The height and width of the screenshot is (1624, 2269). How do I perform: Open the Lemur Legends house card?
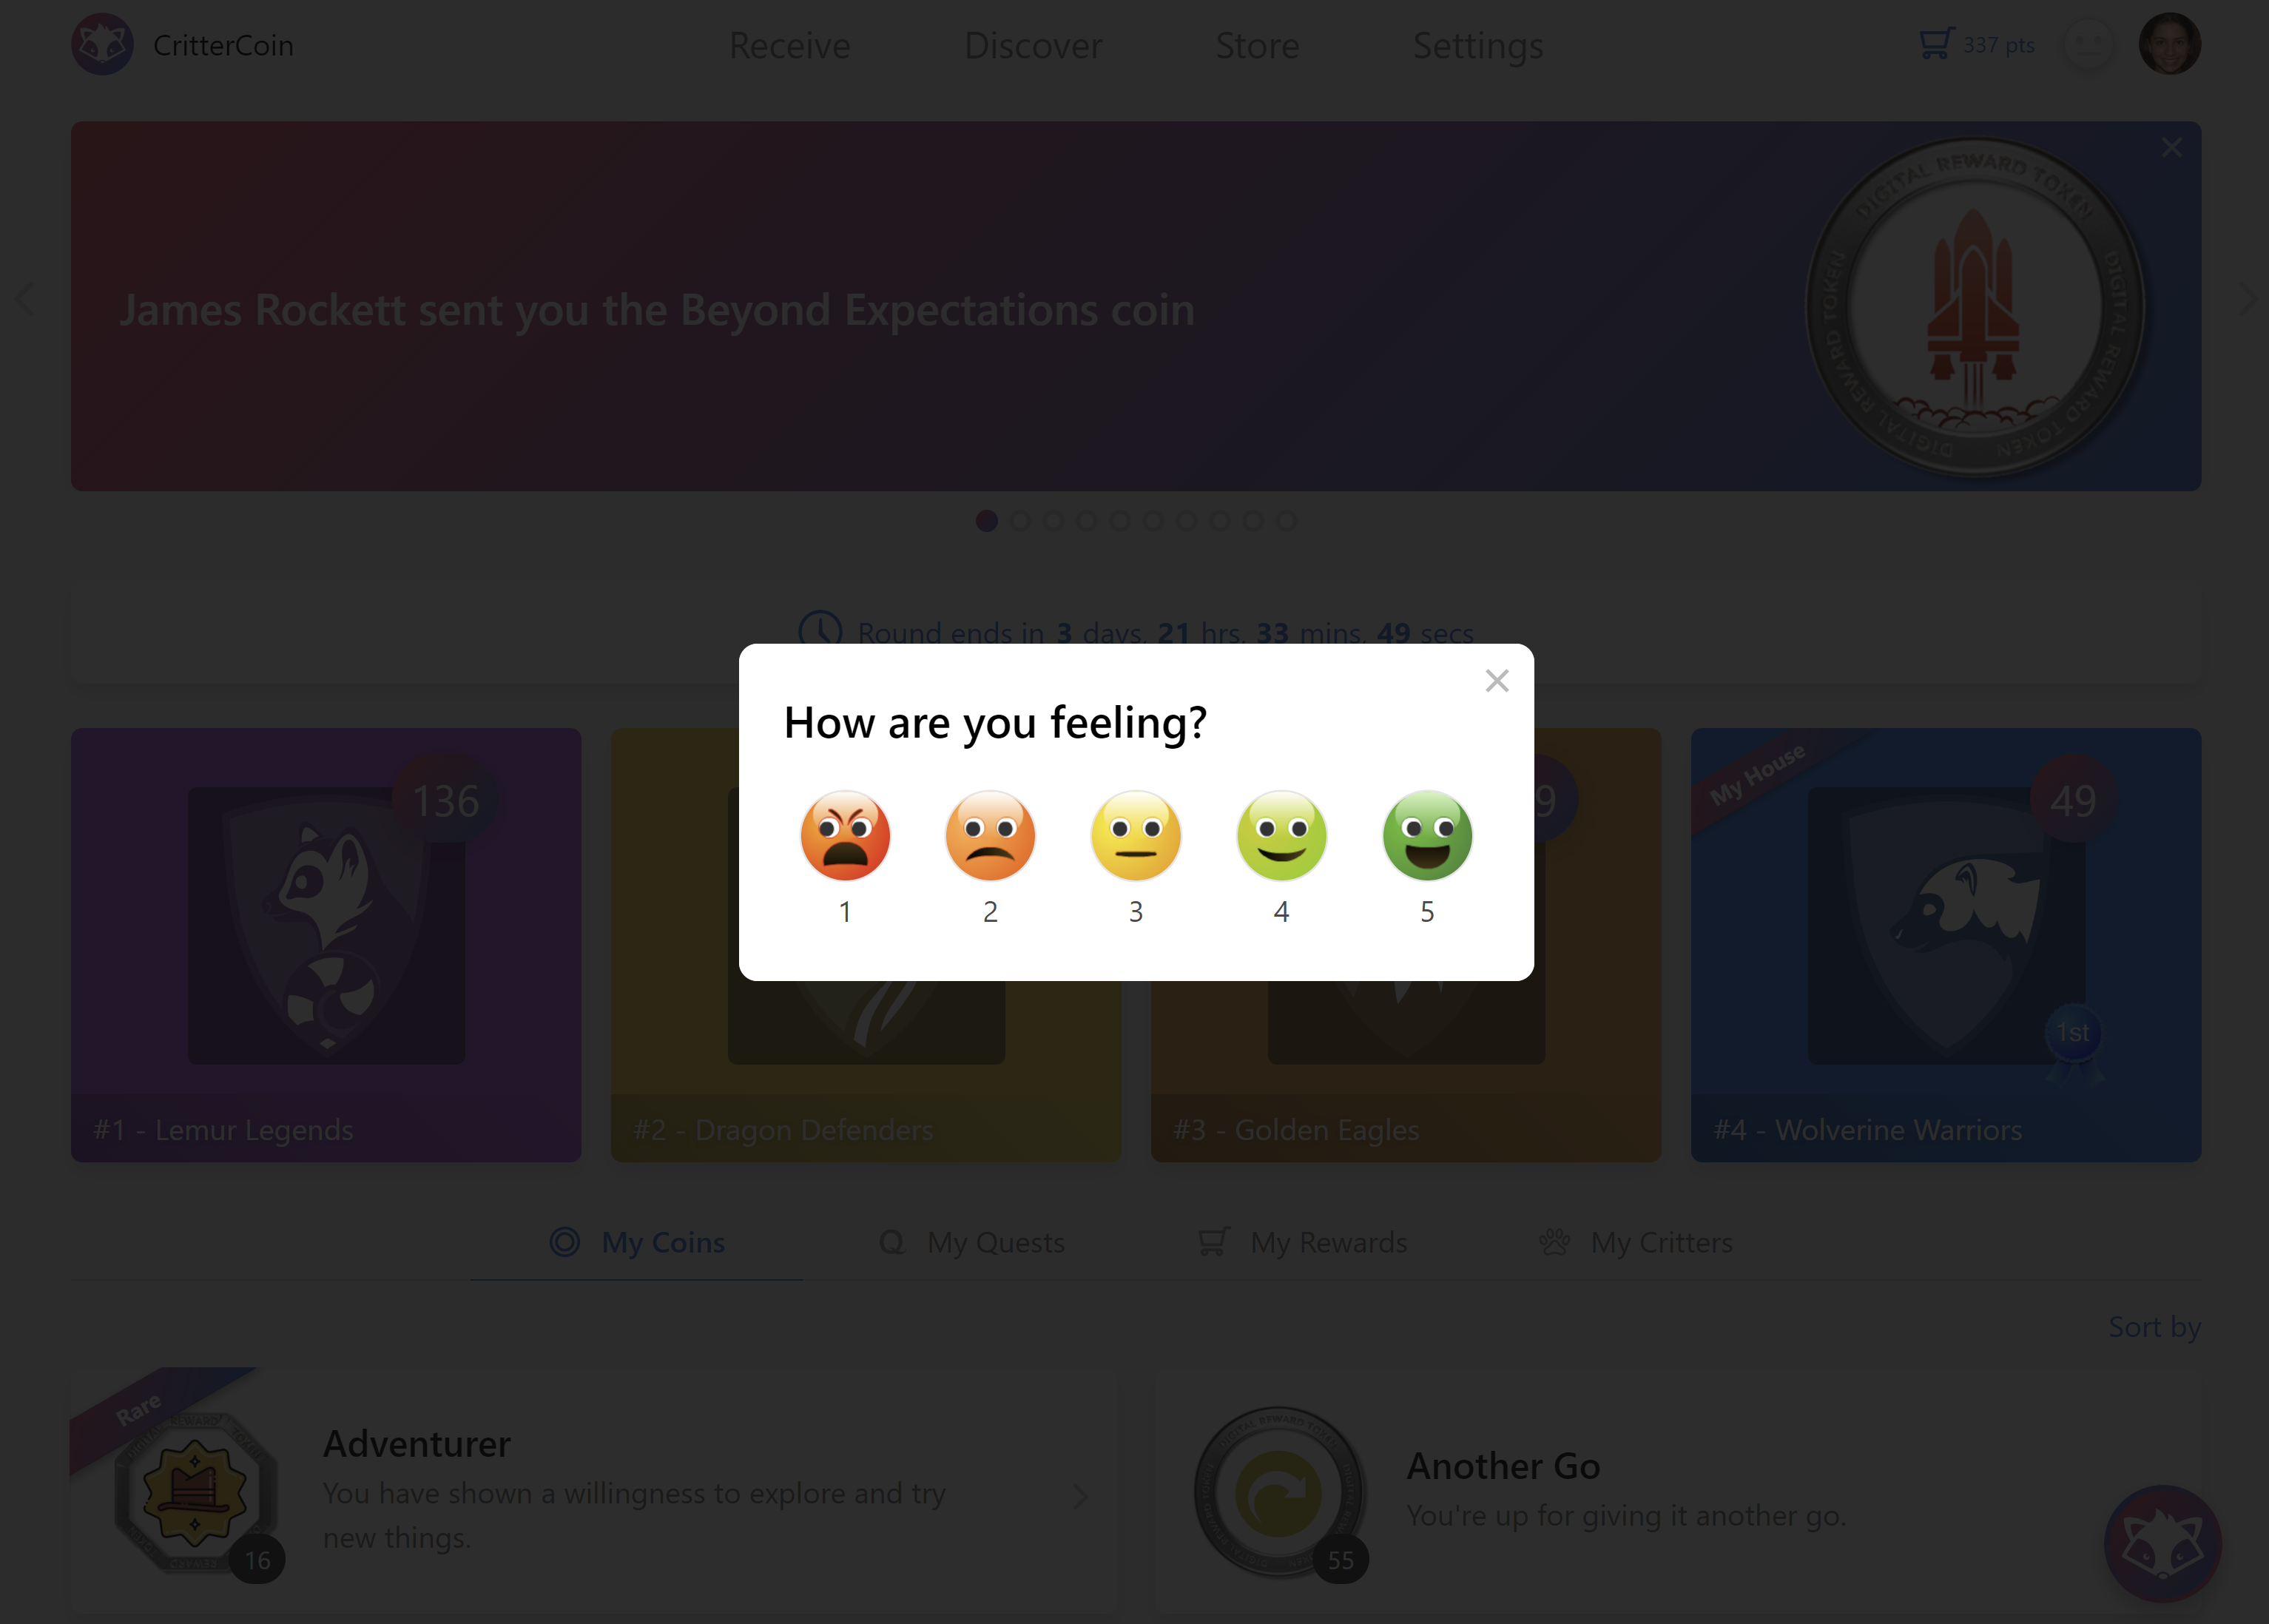326,945
